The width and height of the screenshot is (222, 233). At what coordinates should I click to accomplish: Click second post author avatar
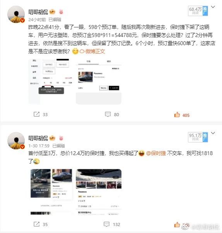point(16,140)
